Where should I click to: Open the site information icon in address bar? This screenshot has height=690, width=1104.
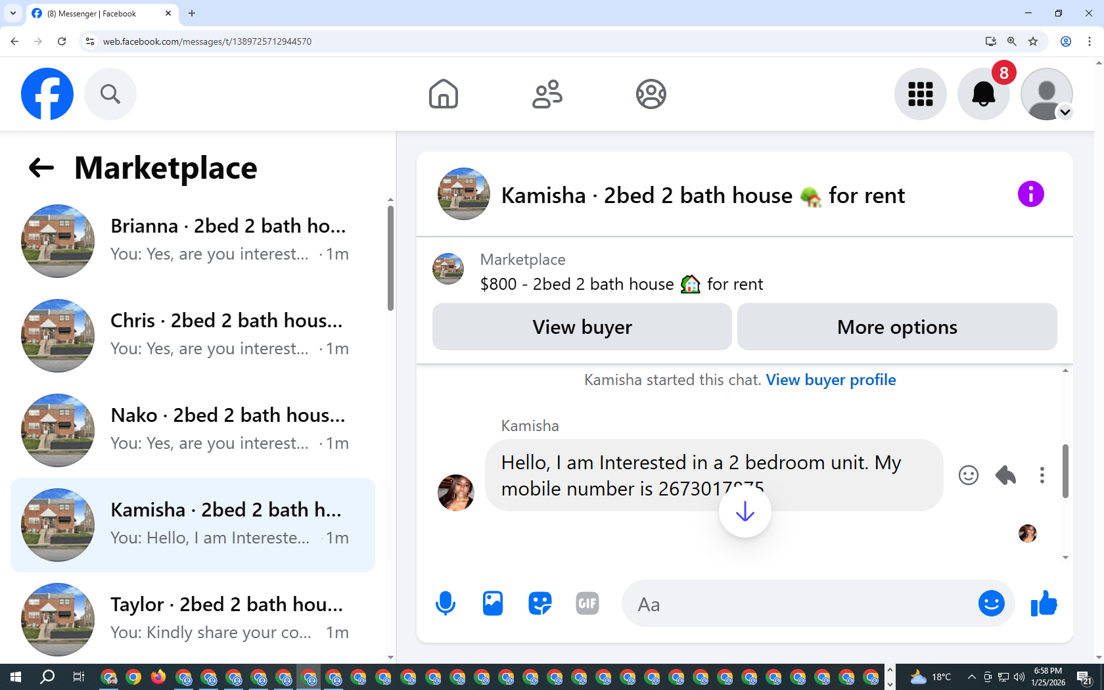click(x=90, y=41)
